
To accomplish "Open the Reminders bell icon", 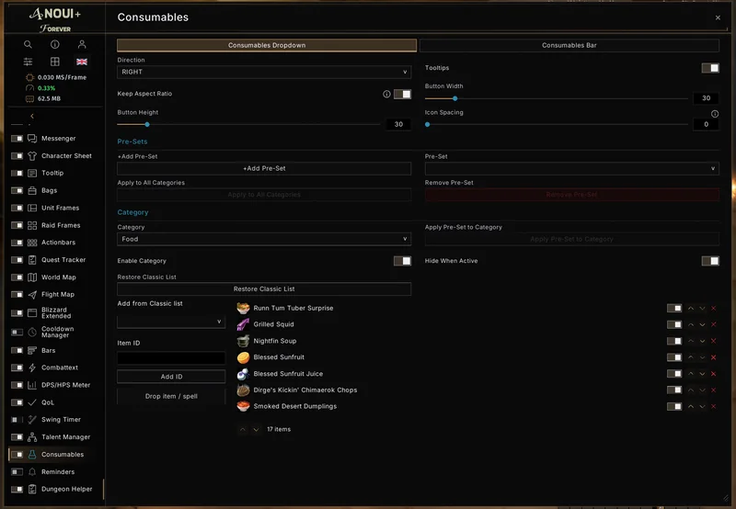I will pos(32,471).
